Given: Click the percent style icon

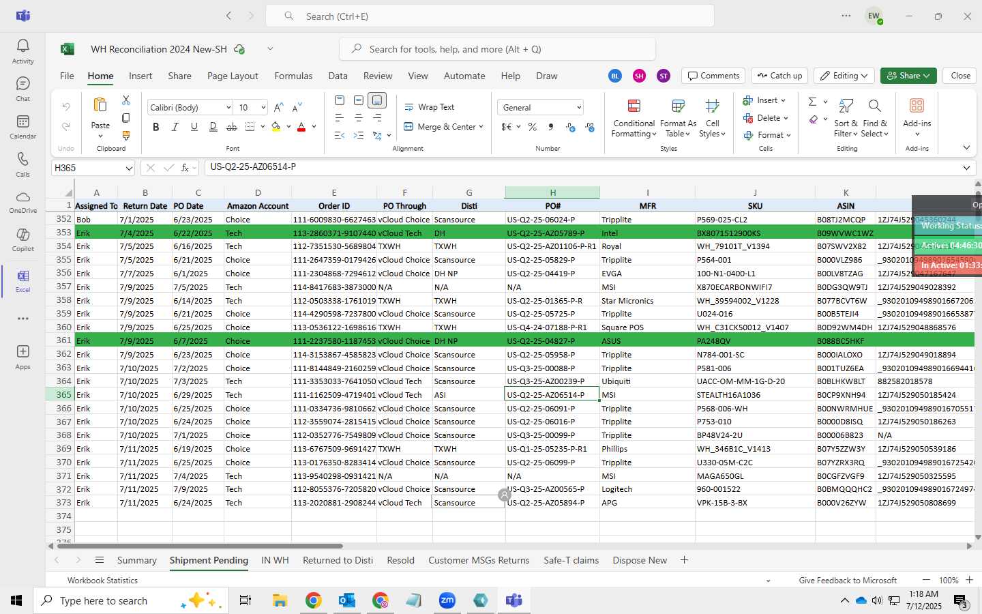Looking at the screenshot, I should pos(532,127).
